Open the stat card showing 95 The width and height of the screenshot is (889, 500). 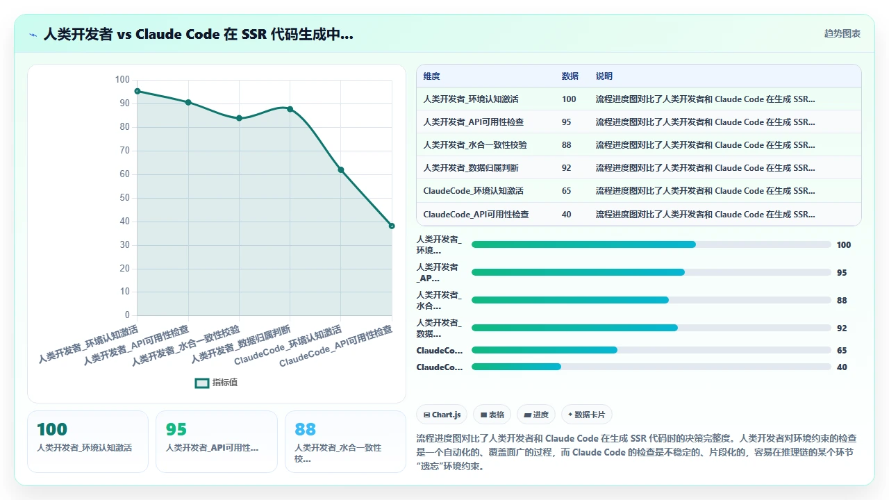pos(216,442)
